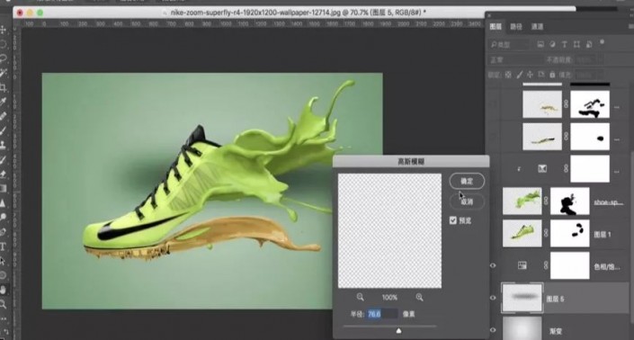Select the Clone Stamp tool
634x340 pixels.
[4, 145]
